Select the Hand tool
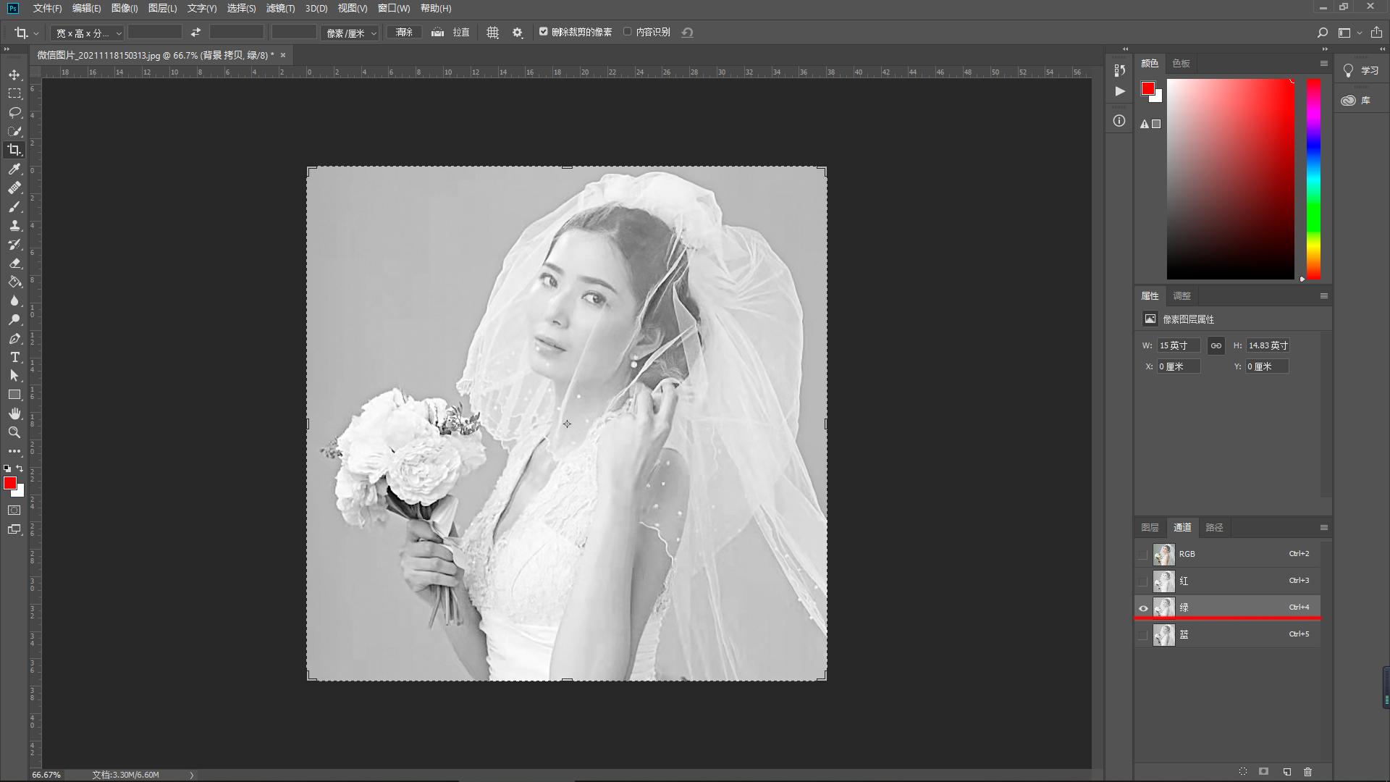1390x782 pixels. 13,413
